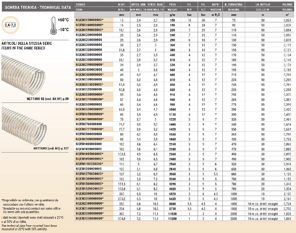Click the ARTICOLI DELLA STESSA SERIE heading
The height and width of the screenshot is (233, 296).
pyautogui.click(x=27, y=43)
